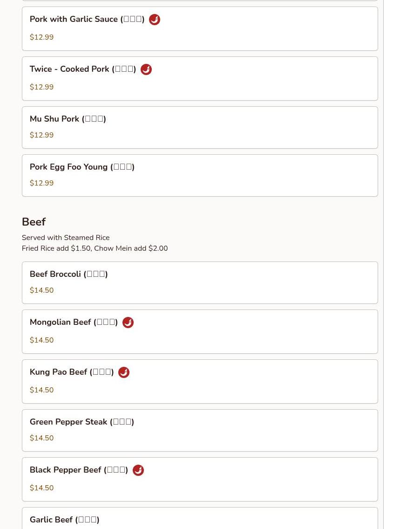Viewport: 393px width, 529px height.
Task: Select the Twice-Cooked Pork menu item
Action: click(x=83, y=69)
